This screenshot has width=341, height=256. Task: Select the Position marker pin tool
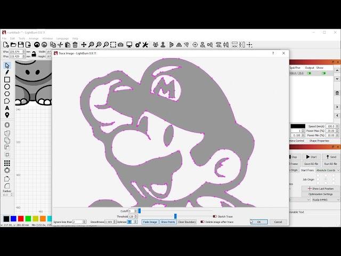pos(7,115)
